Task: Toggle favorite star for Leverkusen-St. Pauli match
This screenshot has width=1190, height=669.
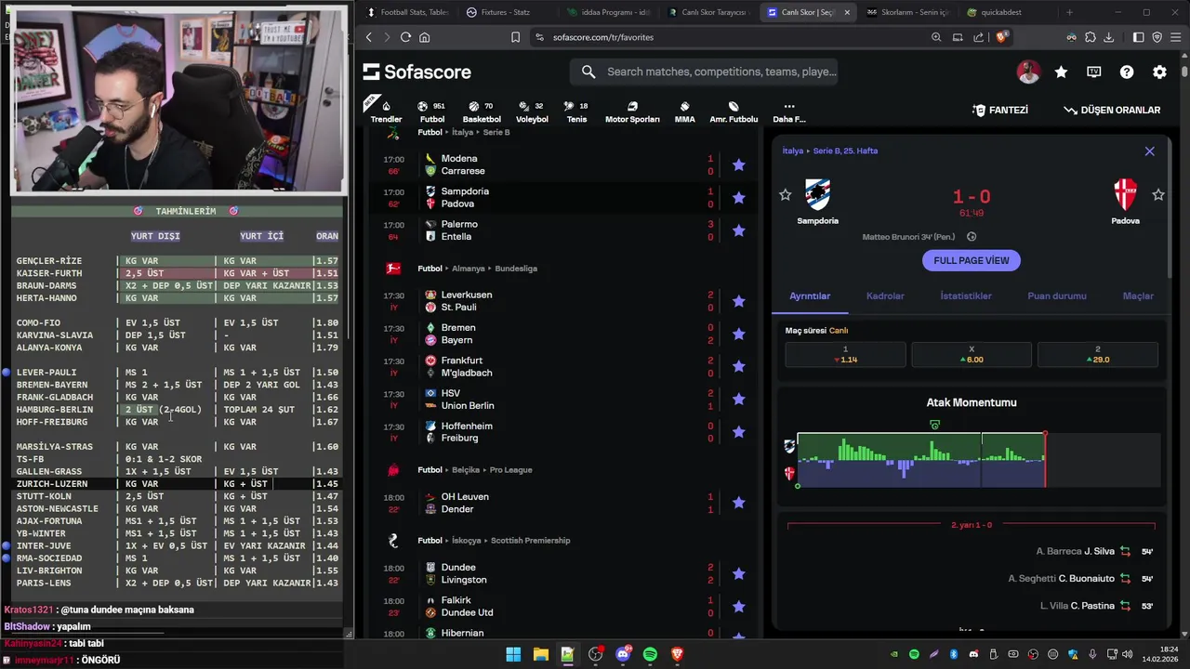Action: click(x=738, y=301)
